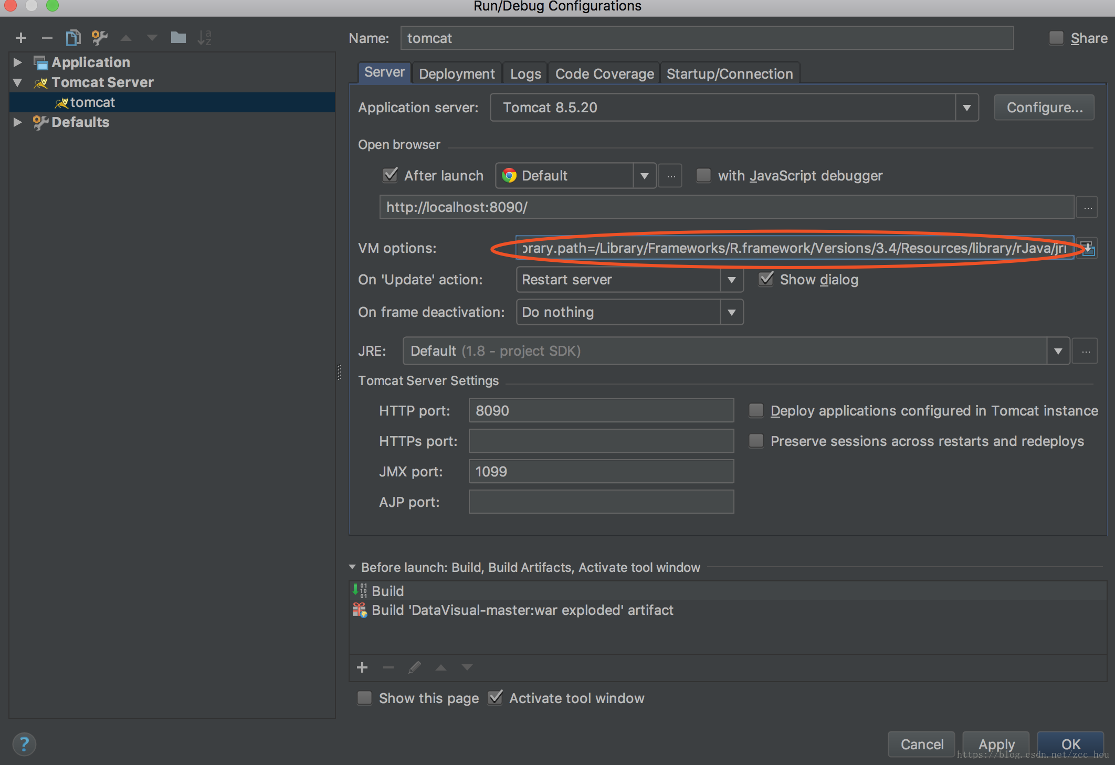Open browser selection ellipsis button
This screenshot has width=1115, height=765.
(x=671, y=176)
